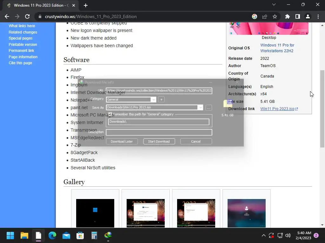Click the Win11 Pro 2023.iso download link
This screenshot has height=243, width=325.
pos(279,109)
